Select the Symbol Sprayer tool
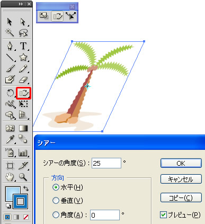The height and width of the screenshot is (224, 205). 10,153
